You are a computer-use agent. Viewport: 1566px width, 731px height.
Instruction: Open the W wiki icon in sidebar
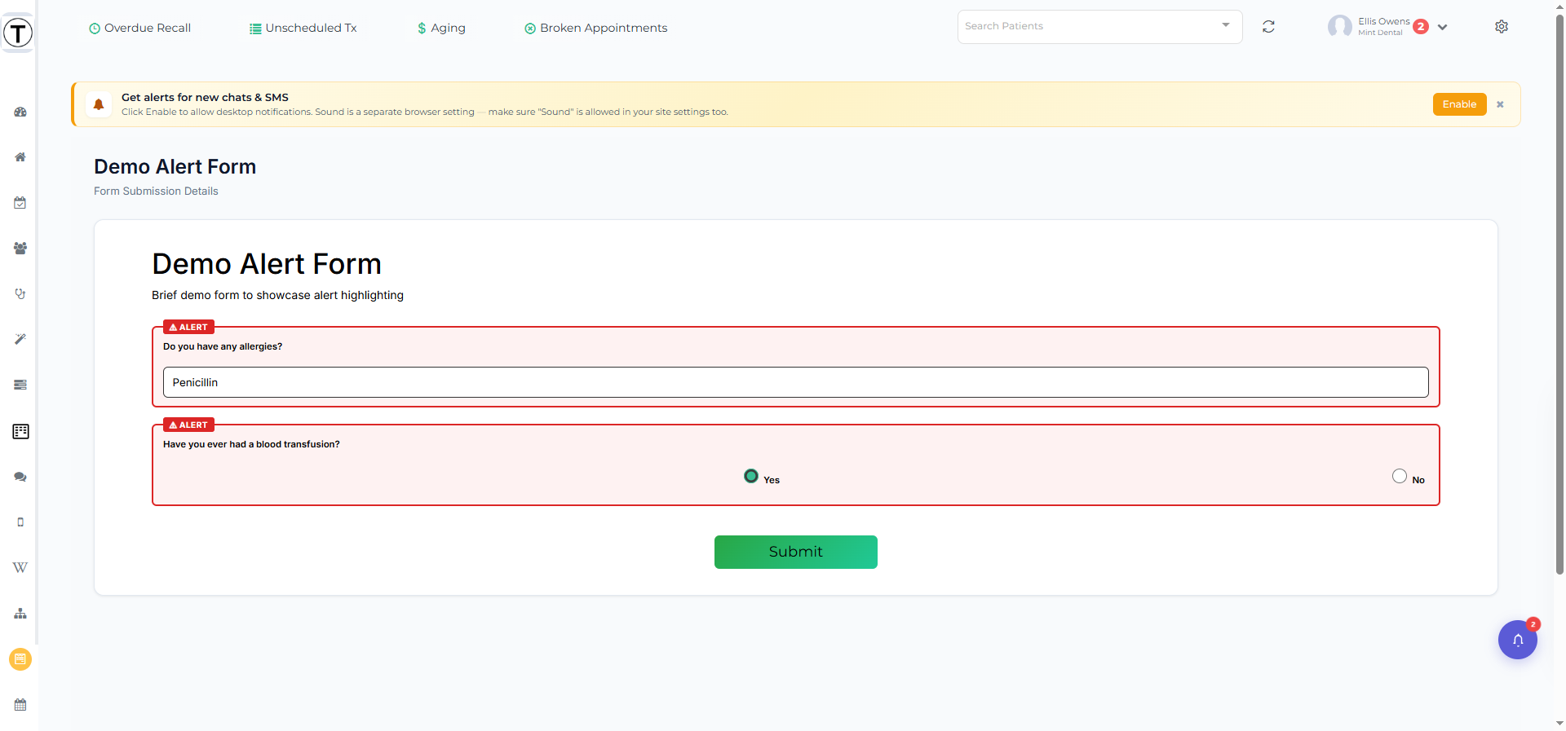[x=20, y=567]
